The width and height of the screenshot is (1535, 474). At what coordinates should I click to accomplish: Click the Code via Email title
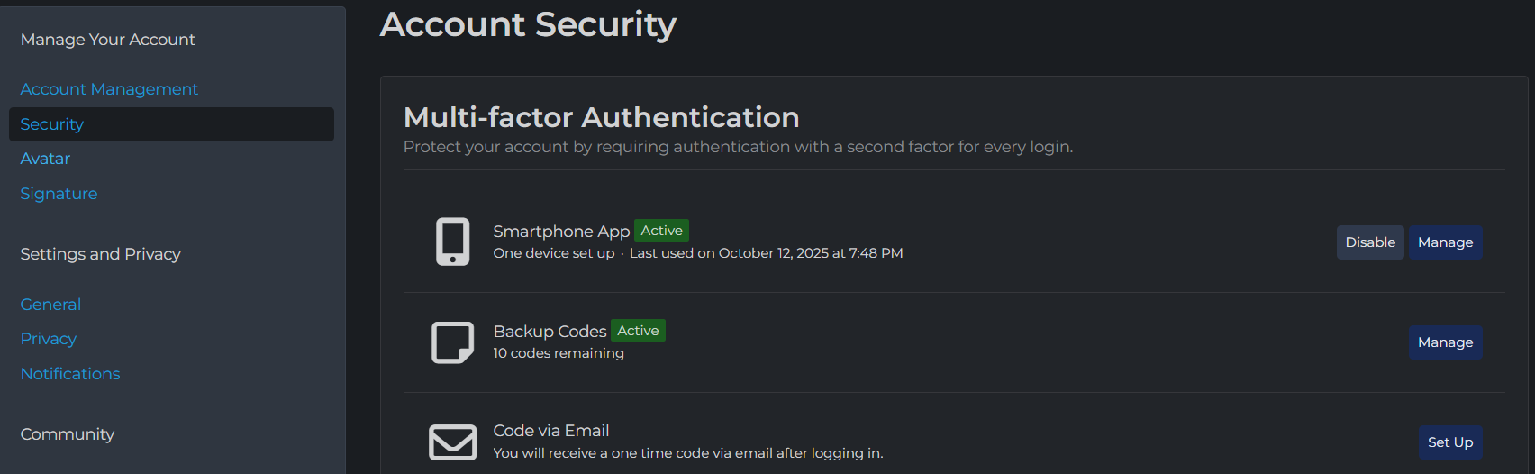click(x=551, y=431)
